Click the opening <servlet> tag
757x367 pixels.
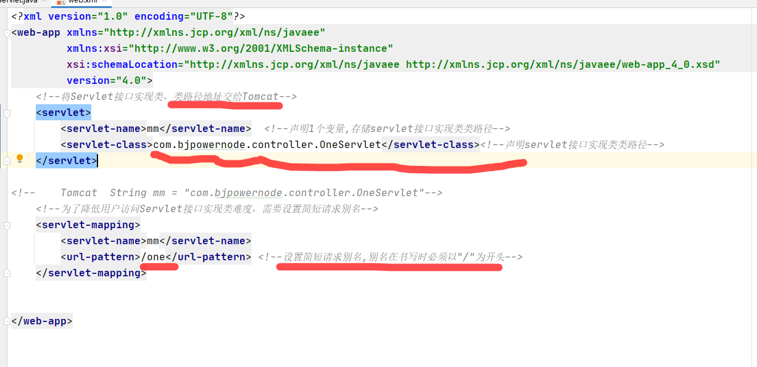[x=64, y=112]
